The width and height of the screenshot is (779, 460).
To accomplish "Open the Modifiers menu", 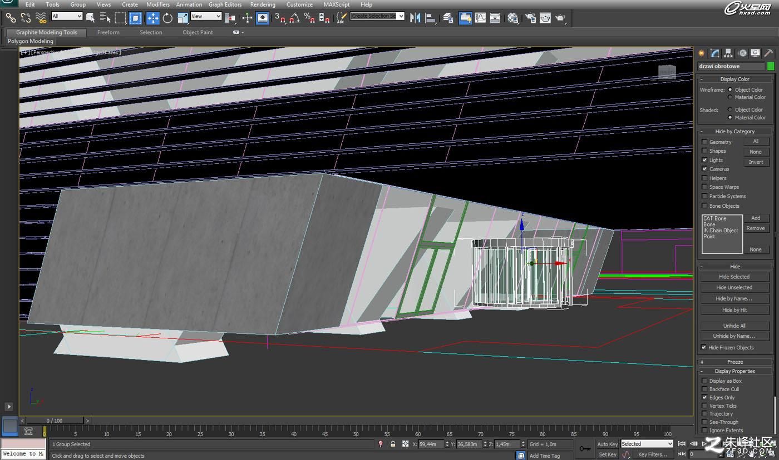I will pyautogui.click(x=158, y=4).
